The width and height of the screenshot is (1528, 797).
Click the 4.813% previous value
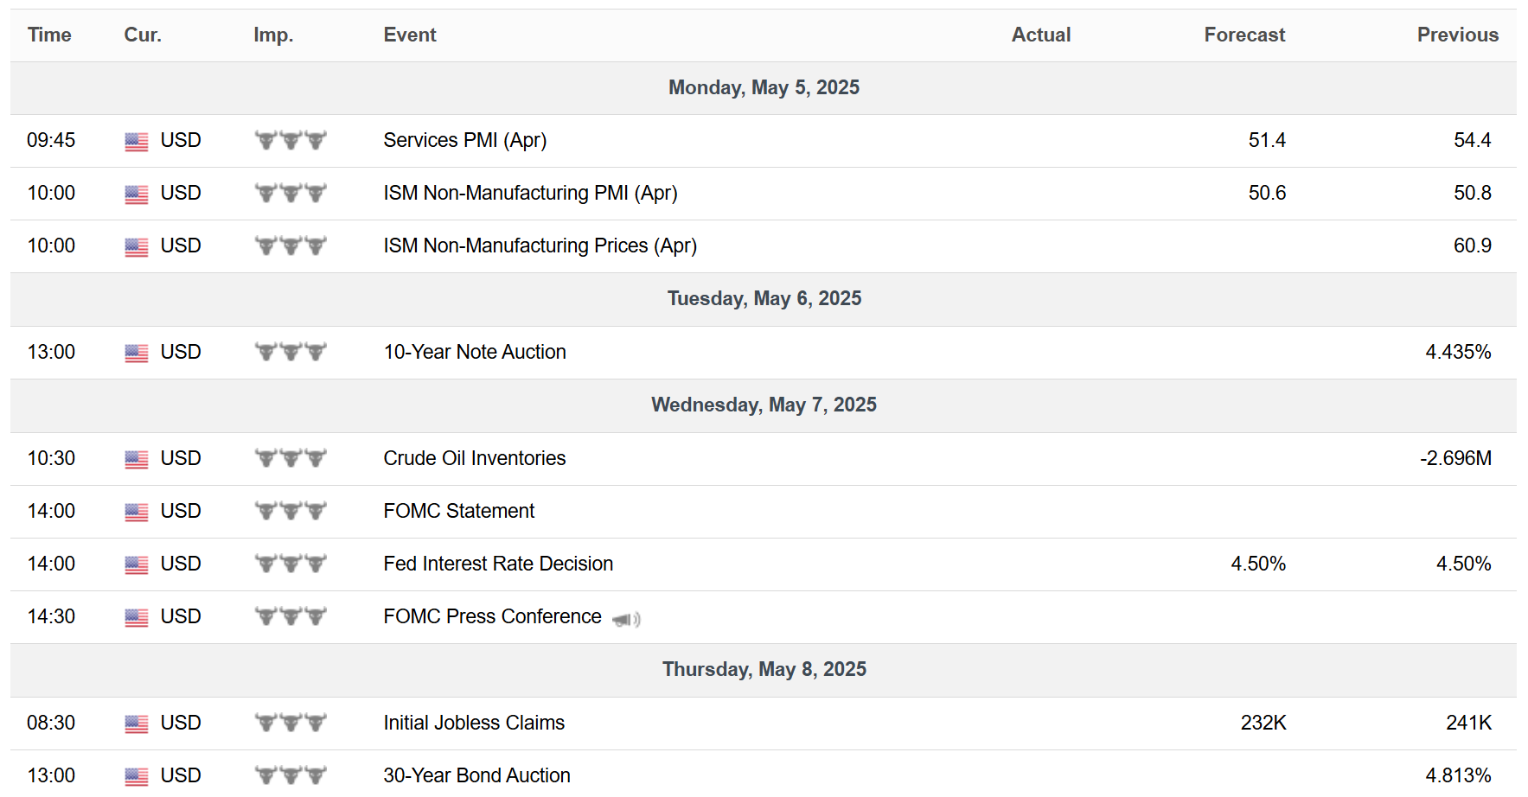(x=1458, y=775)
